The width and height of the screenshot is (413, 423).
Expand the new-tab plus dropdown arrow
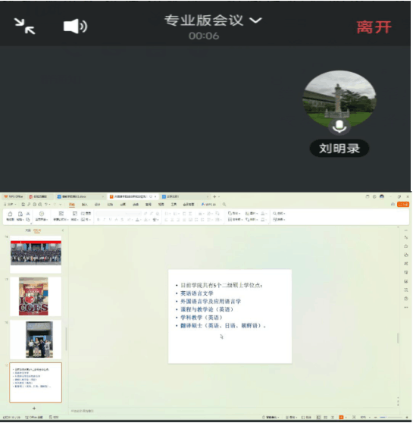click(219, 197)
